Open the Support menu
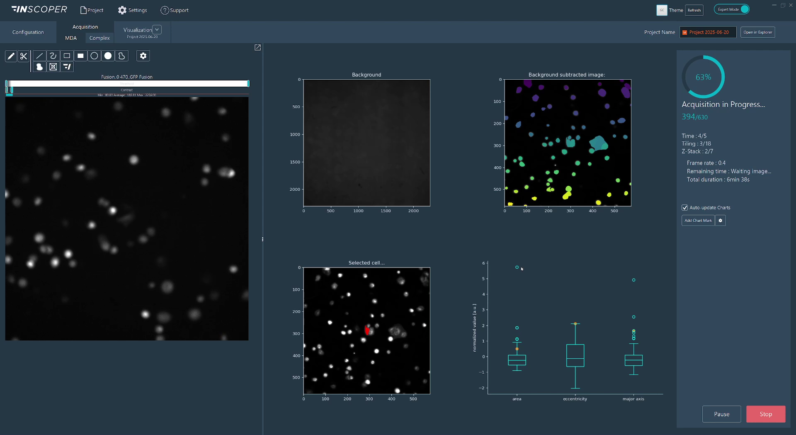 pyautogui.click(x=175, y=10)
